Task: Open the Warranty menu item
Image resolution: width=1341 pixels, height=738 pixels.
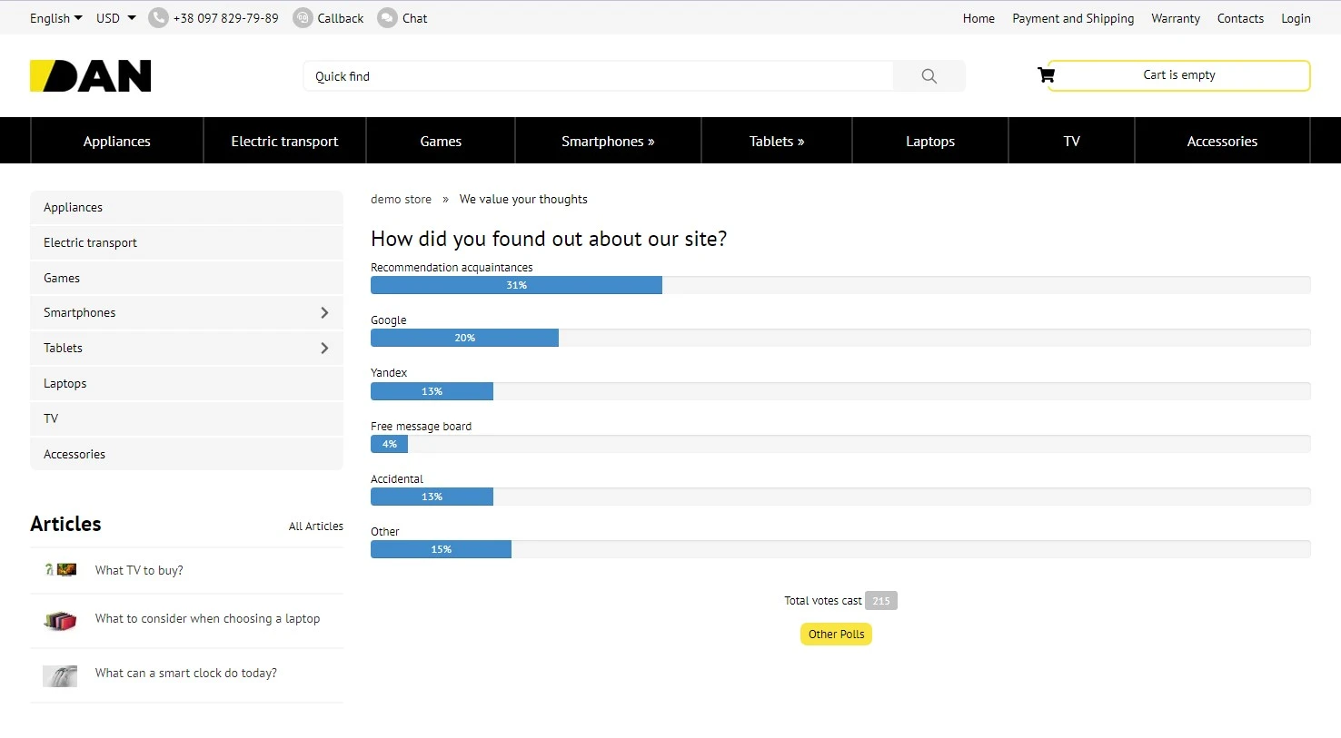Action: click(1176, 17)
